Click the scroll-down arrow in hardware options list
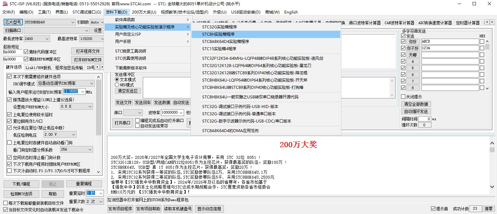497x214 pixels. pyautogui.click(x=99, y=172)
